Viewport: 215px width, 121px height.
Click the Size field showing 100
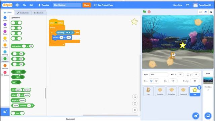(173, 81)
